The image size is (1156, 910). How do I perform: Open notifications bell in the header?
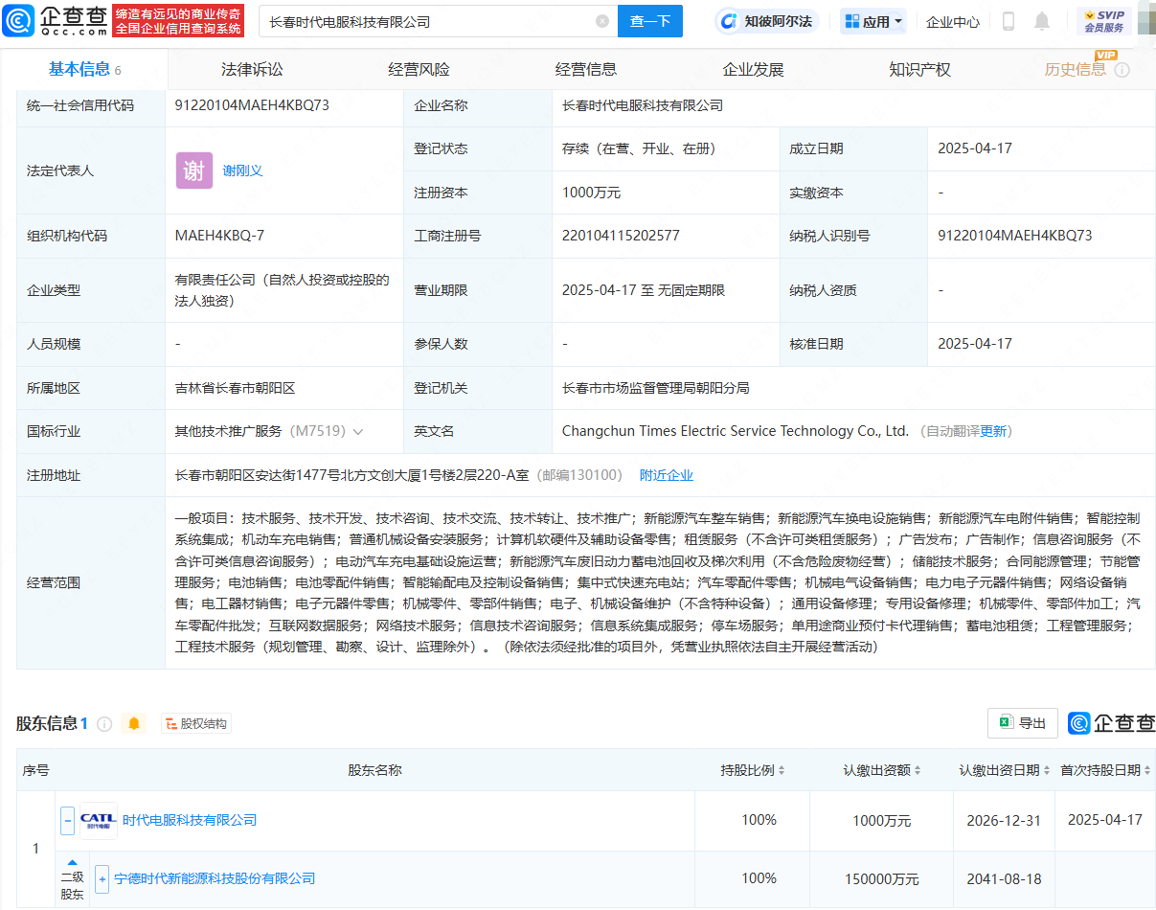(x=1042, y=21)
